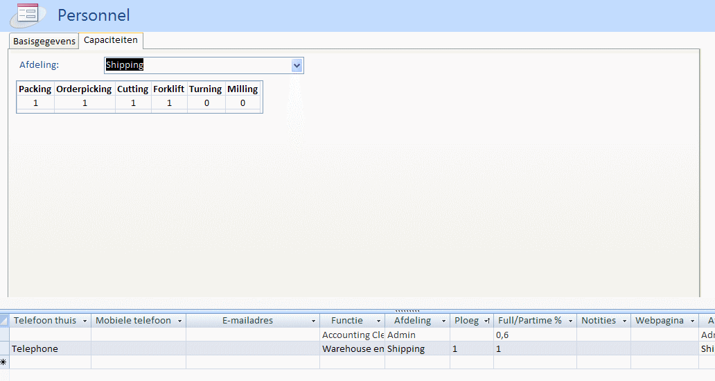
Task: Click the Milling value cell showing 0
Action: click(243, 103)
